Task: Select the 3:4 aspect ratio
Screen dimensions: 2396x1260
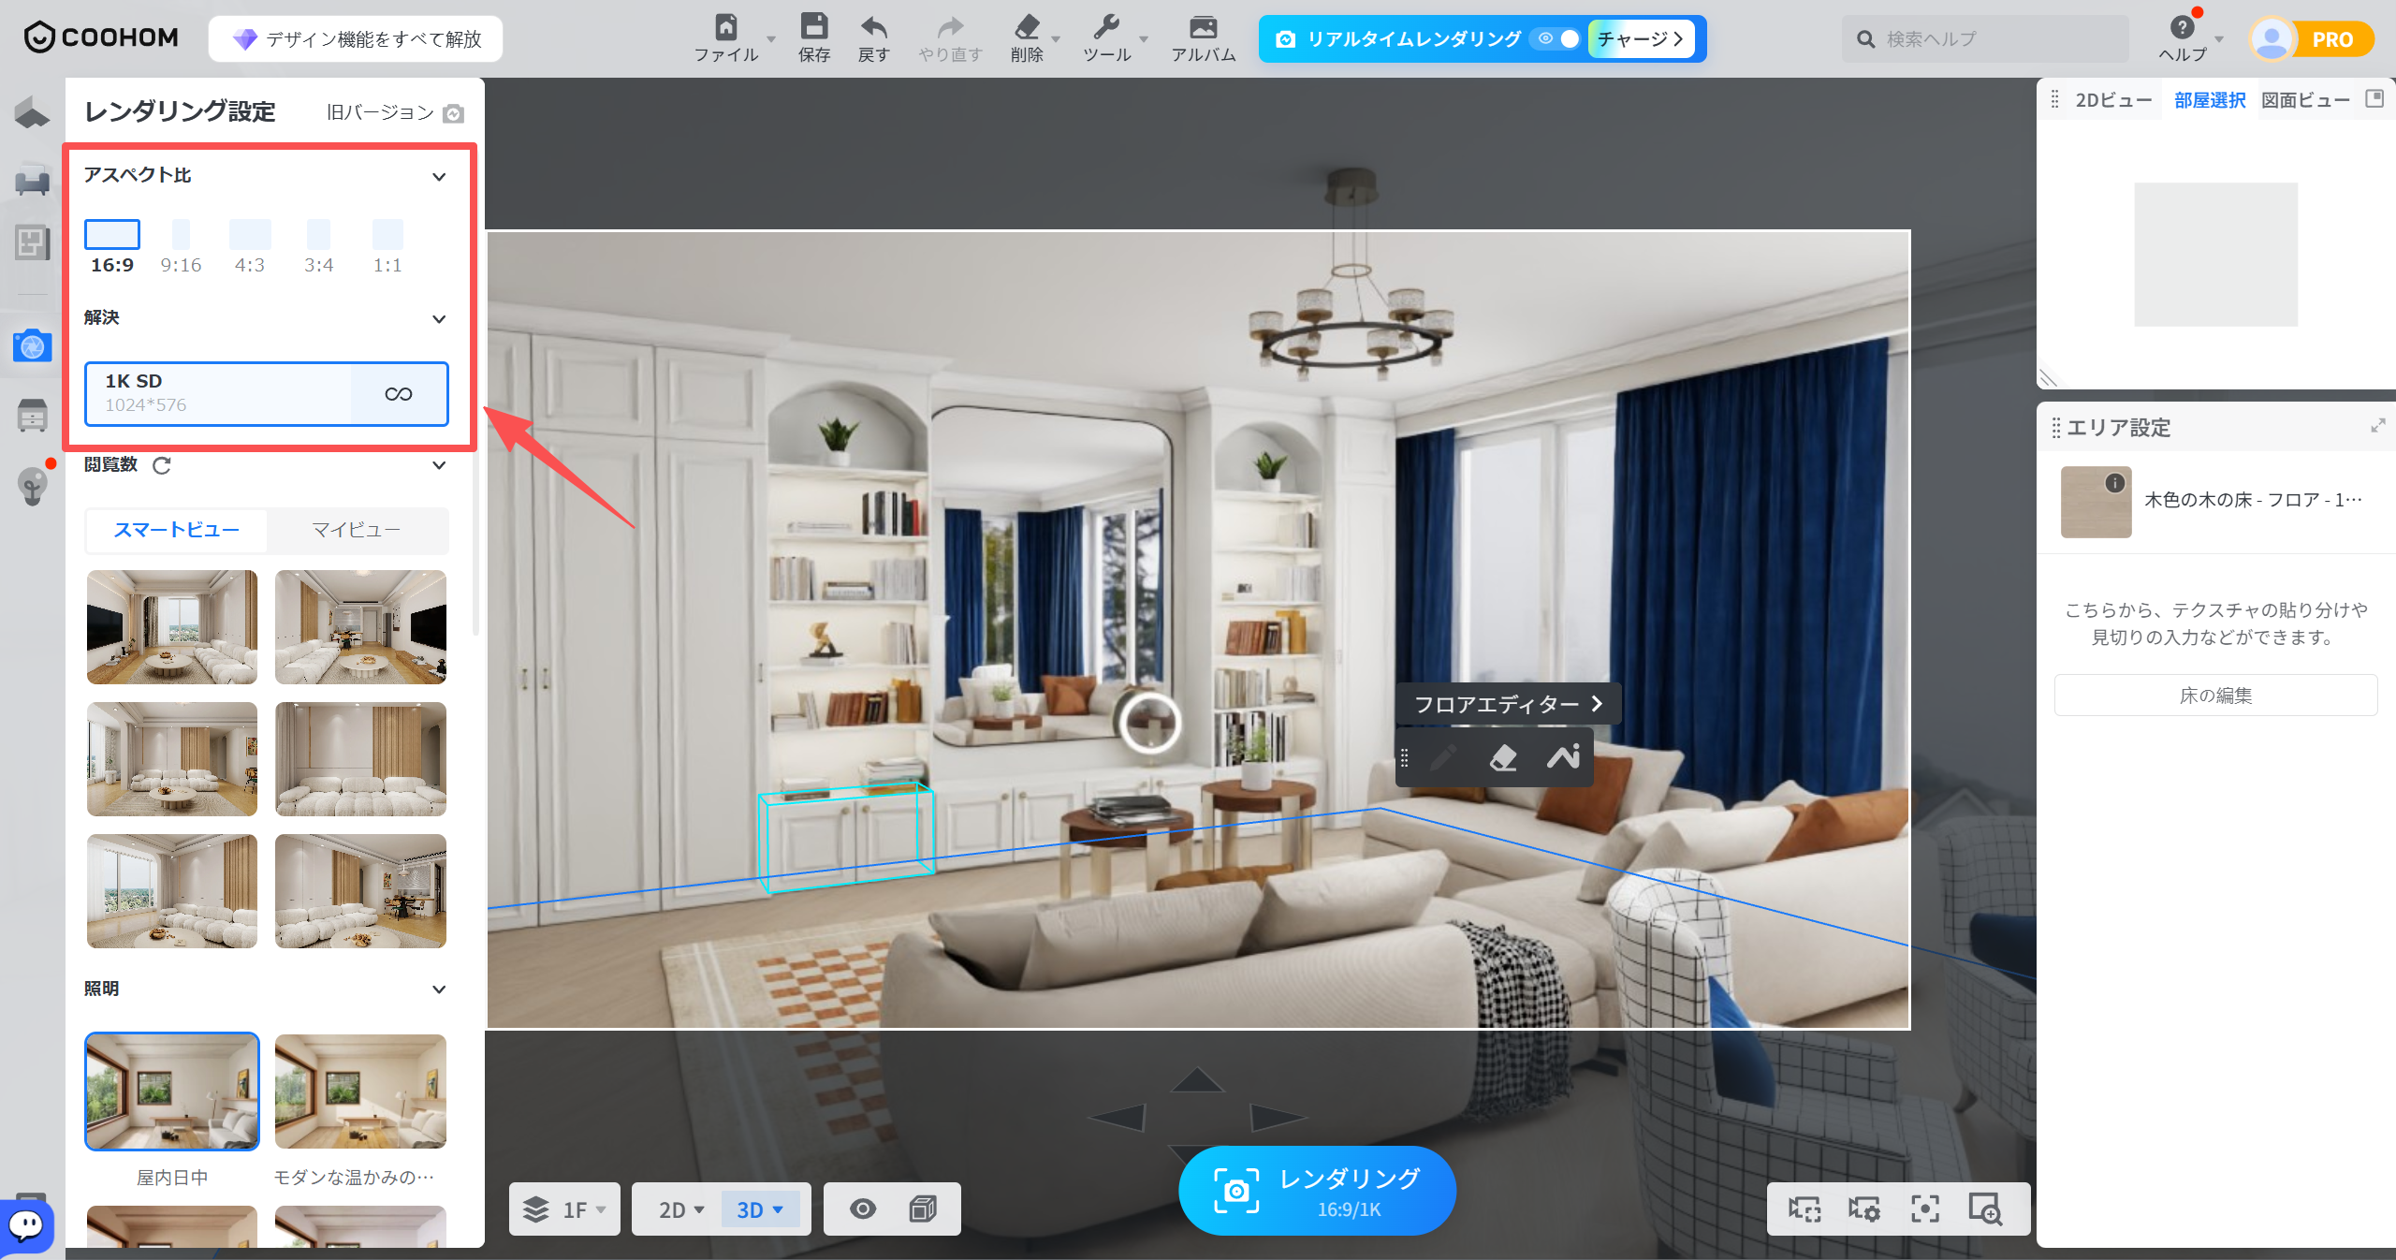Action: [x=318, y=247]
